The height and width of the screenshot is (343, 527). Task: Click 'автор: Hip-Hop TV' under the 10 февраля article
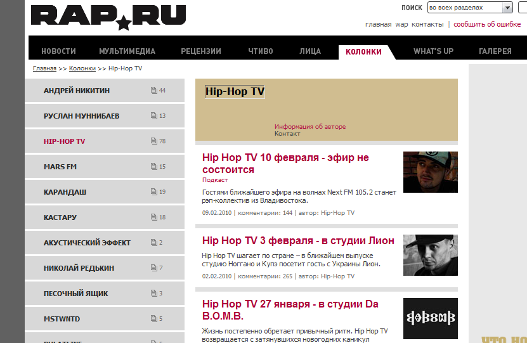point(327,212)
